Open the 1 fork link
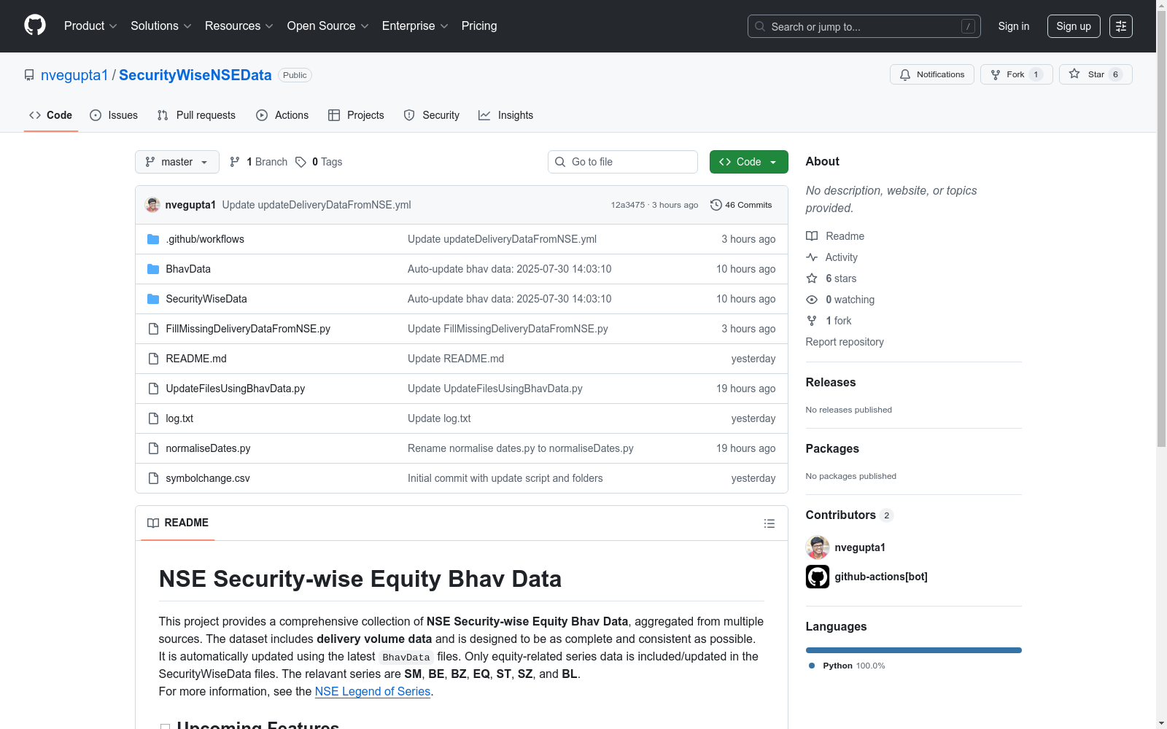Viewport: 1167px width, 729px height. coord(839,321)
